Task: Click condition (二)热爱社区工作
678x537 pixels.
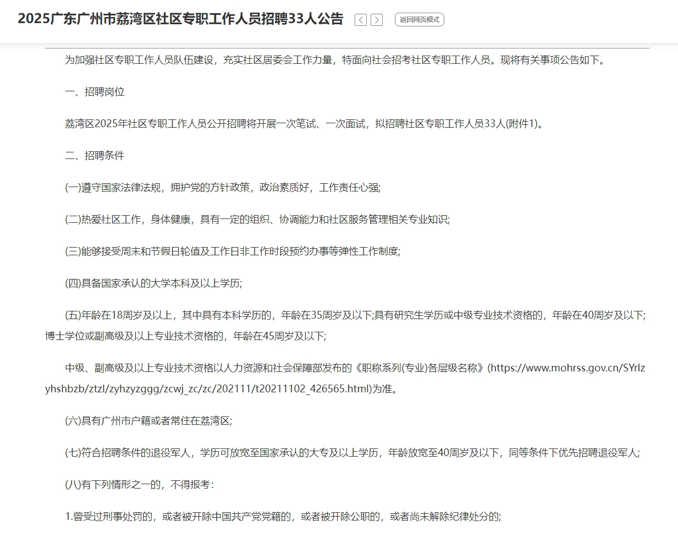Action: [257, 220]
